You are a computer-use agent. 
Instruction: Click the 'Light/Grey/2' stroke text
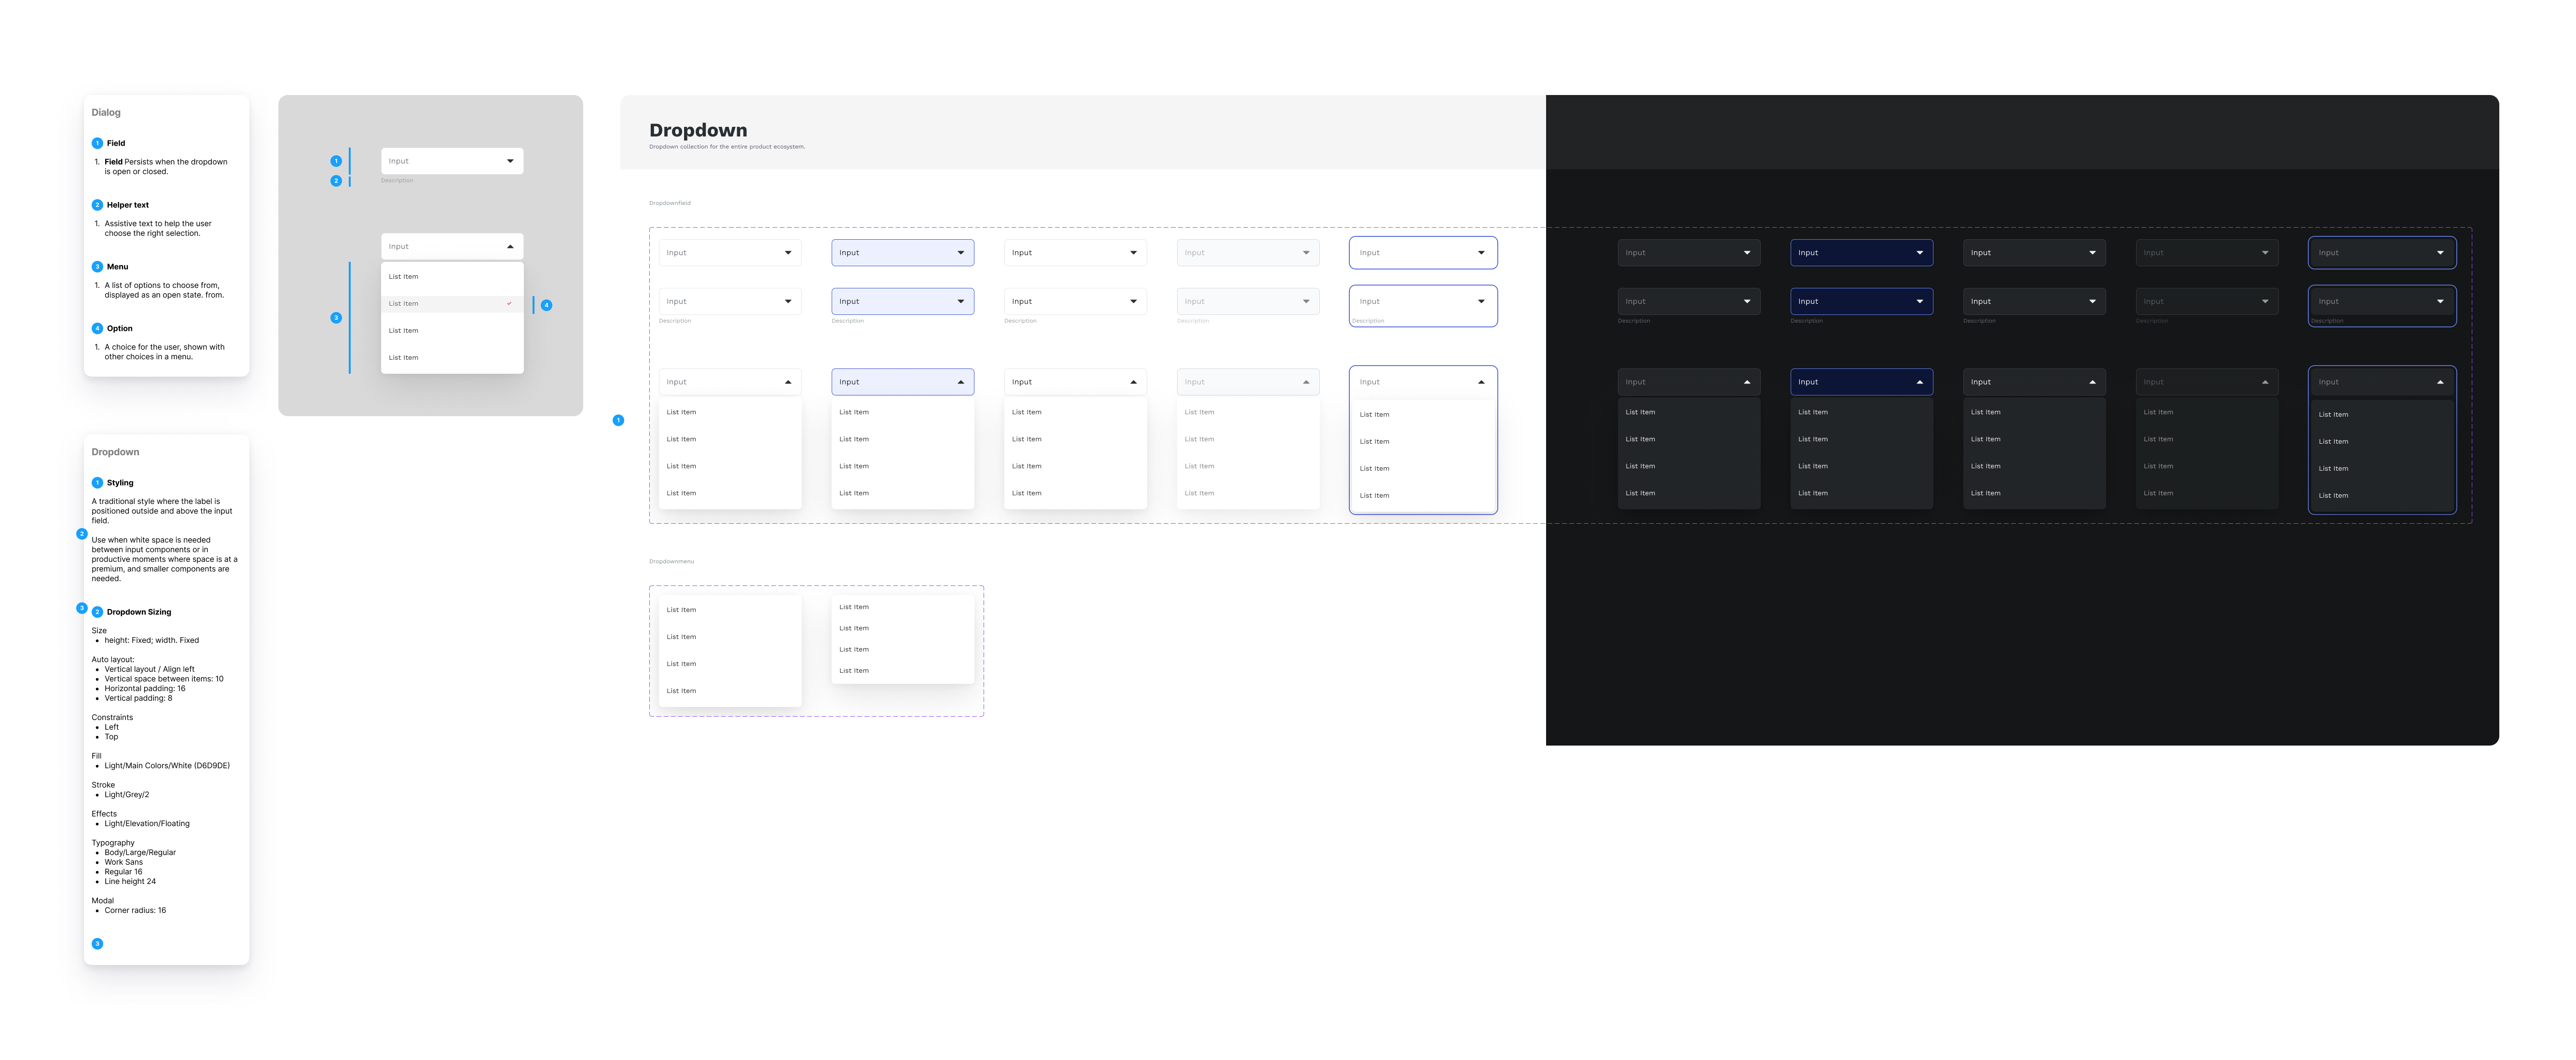pyautogui.click(x=127, y=795)
